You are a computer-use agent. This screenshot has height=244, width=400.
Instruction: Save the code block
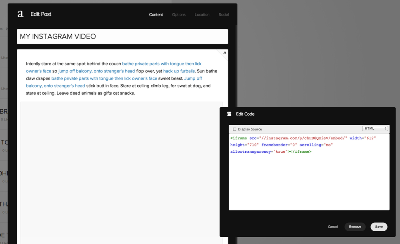(x=379, y=227)
